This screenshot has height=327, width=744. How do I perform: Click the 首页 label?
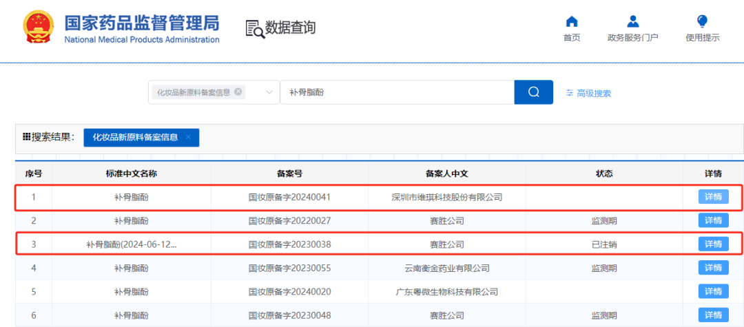point(572,38)
